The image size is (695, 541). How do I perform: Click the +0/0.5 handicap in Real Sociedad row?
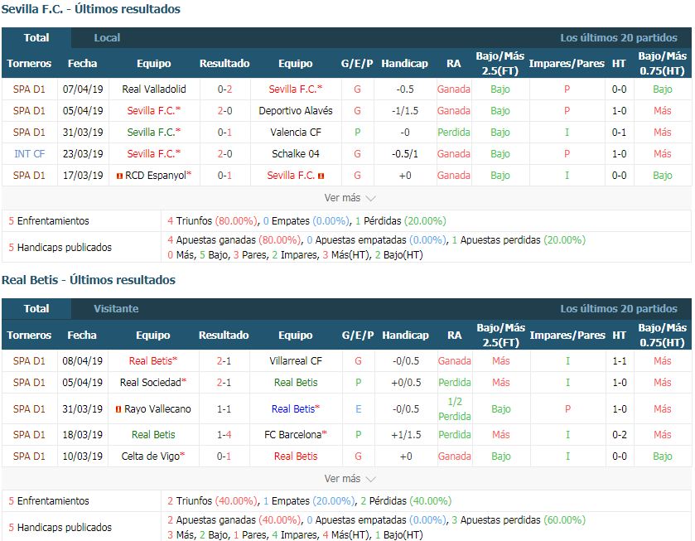pos(406,382)
